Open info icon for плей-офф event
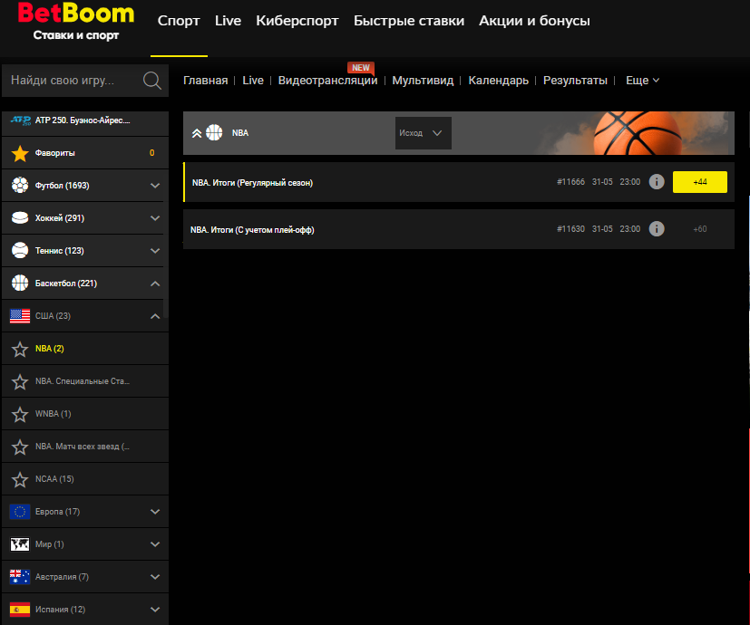Viewport: 750px width, 625px height. [657, 229]
